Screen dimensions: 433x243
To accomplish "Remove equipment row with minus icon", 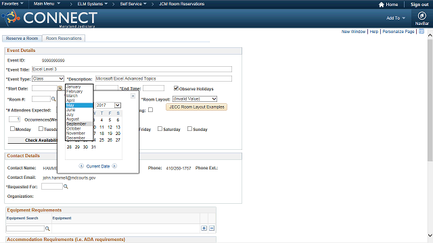I will point(212,228).
